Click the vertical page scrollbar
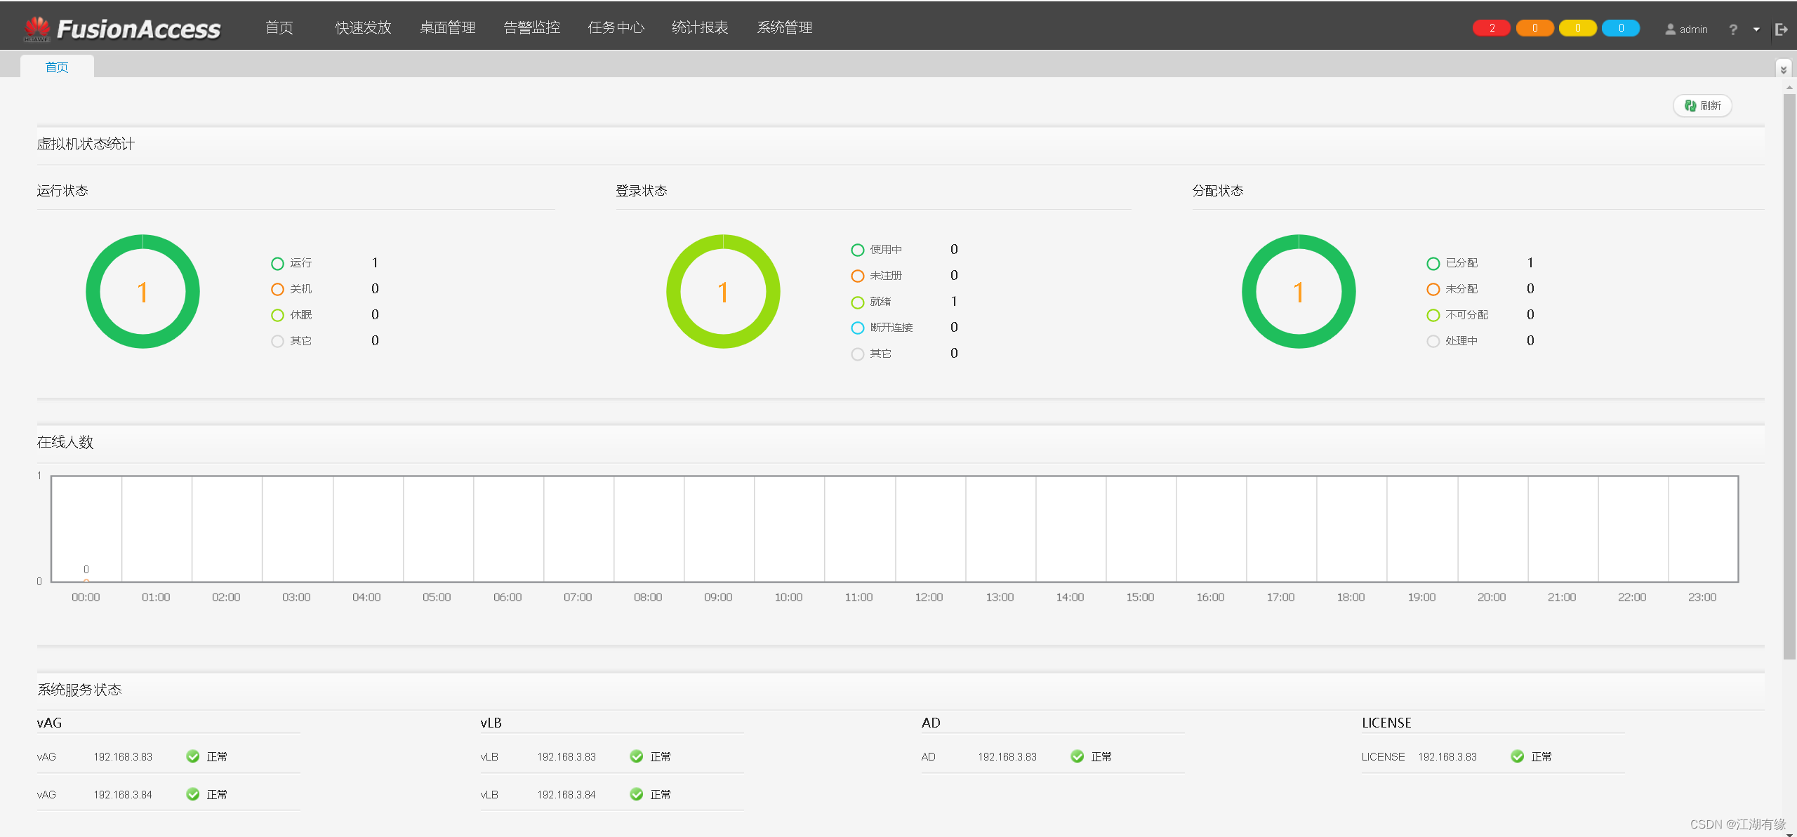Image resolution: width=1797 pixels, height=837 pixels. pos(1789,375)
